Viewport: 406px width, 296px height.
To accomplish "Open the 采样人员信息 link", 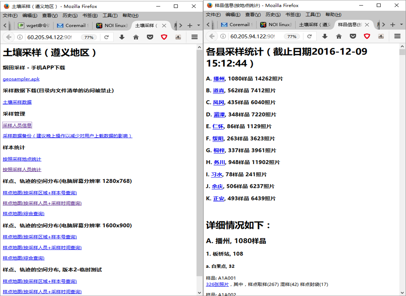I will pyautogui.click(x=17, y=125).
